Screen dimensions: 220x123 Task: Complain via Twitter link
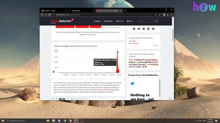click(134, 41)
